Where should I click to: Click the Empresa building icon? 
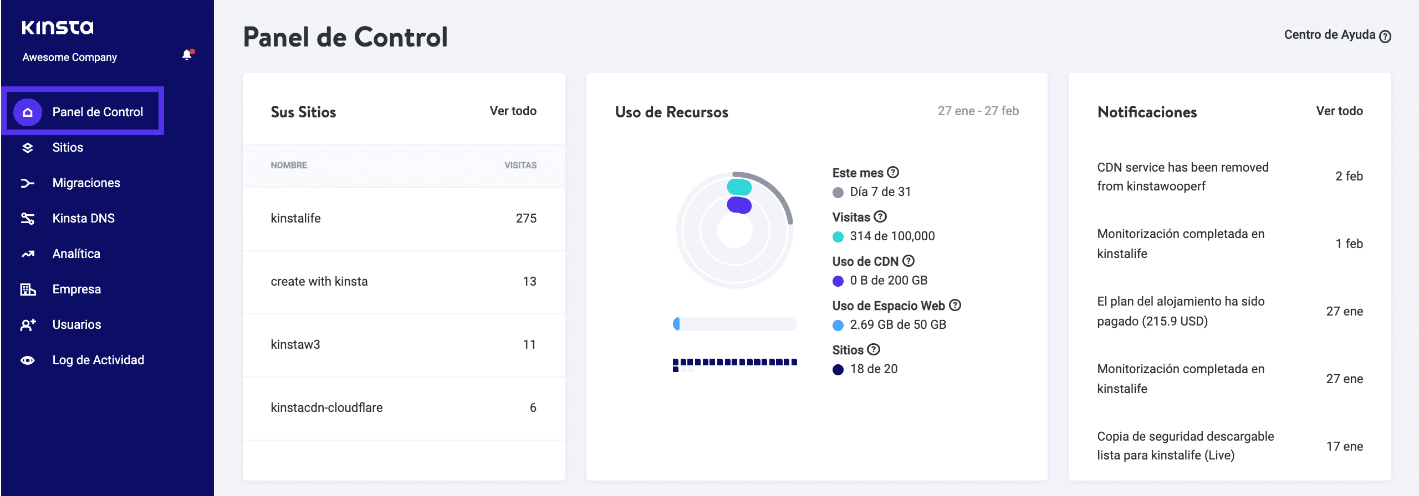tap(28, 290)
